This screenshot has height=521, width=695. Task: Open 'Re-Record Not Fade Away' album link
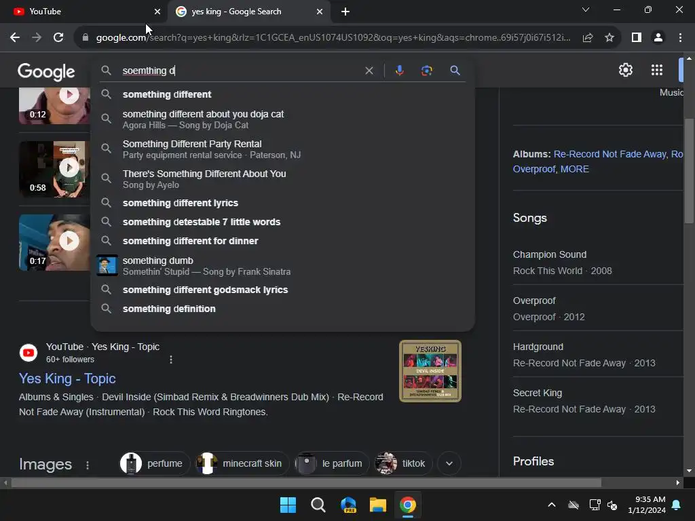[x=610, y=154]
